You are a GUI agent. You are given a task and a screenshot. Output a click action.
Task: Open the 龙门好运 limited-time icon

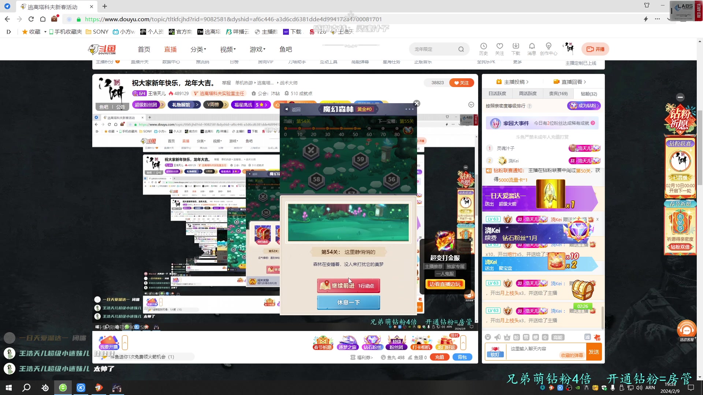coord(446,343)
